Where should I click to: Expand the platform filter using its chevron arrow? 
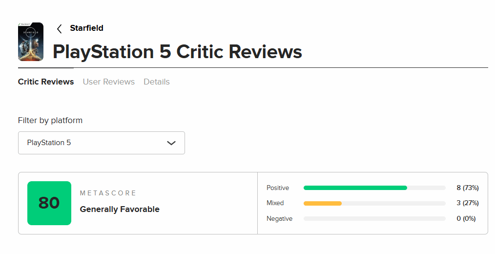click(x=171, y=143)
